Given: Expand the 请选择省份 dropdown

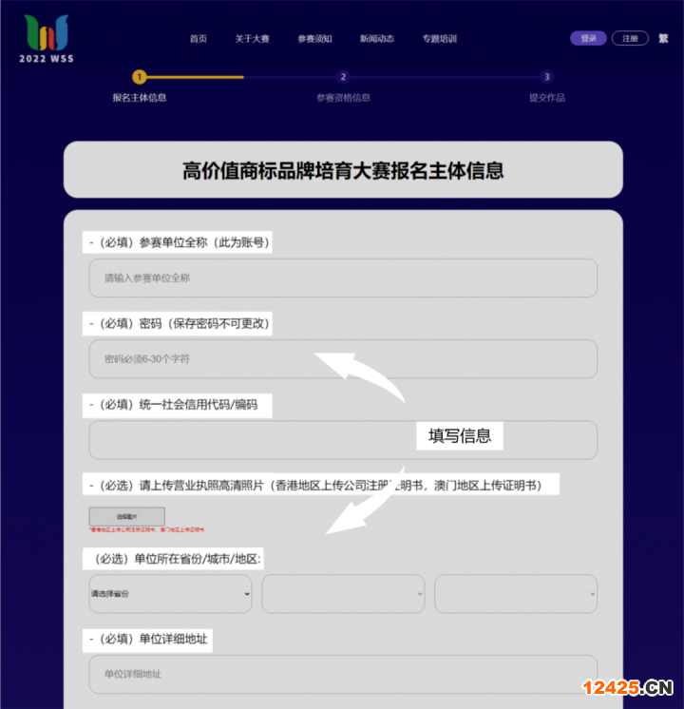Looking at the screenshot, I should (x=170, y=594).
